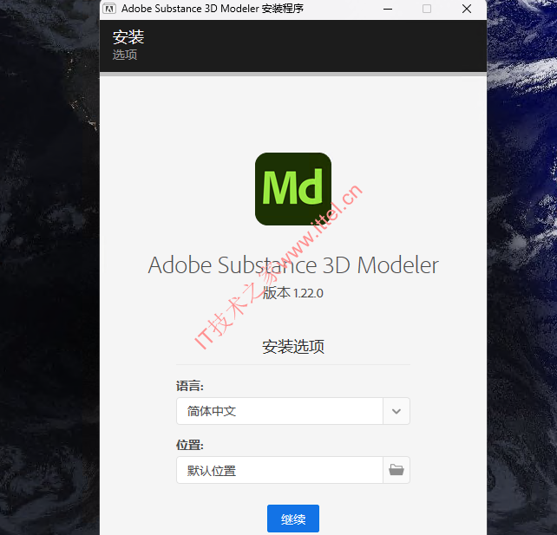Expand the 语言 dropdown chevron
Image resolution: width=557 pixels, height=535 pixels.
pos(396,411)
